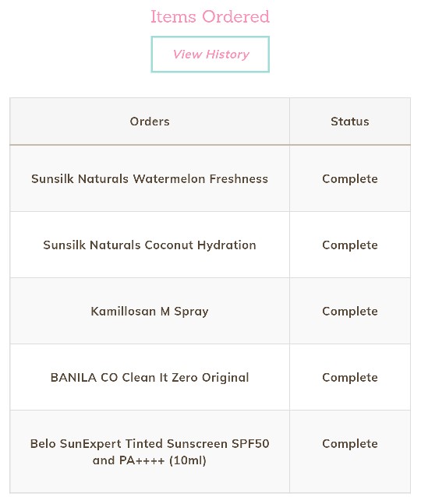Image resolution: width=421 pixels, height=497 pixels.
Task: Click Complete status for BANILA CO item
Action: [350, 378]
